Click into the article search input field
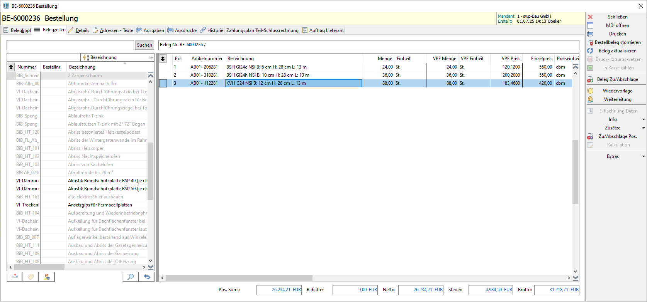The height and width of the screenshot is (302, 647). 70,45
